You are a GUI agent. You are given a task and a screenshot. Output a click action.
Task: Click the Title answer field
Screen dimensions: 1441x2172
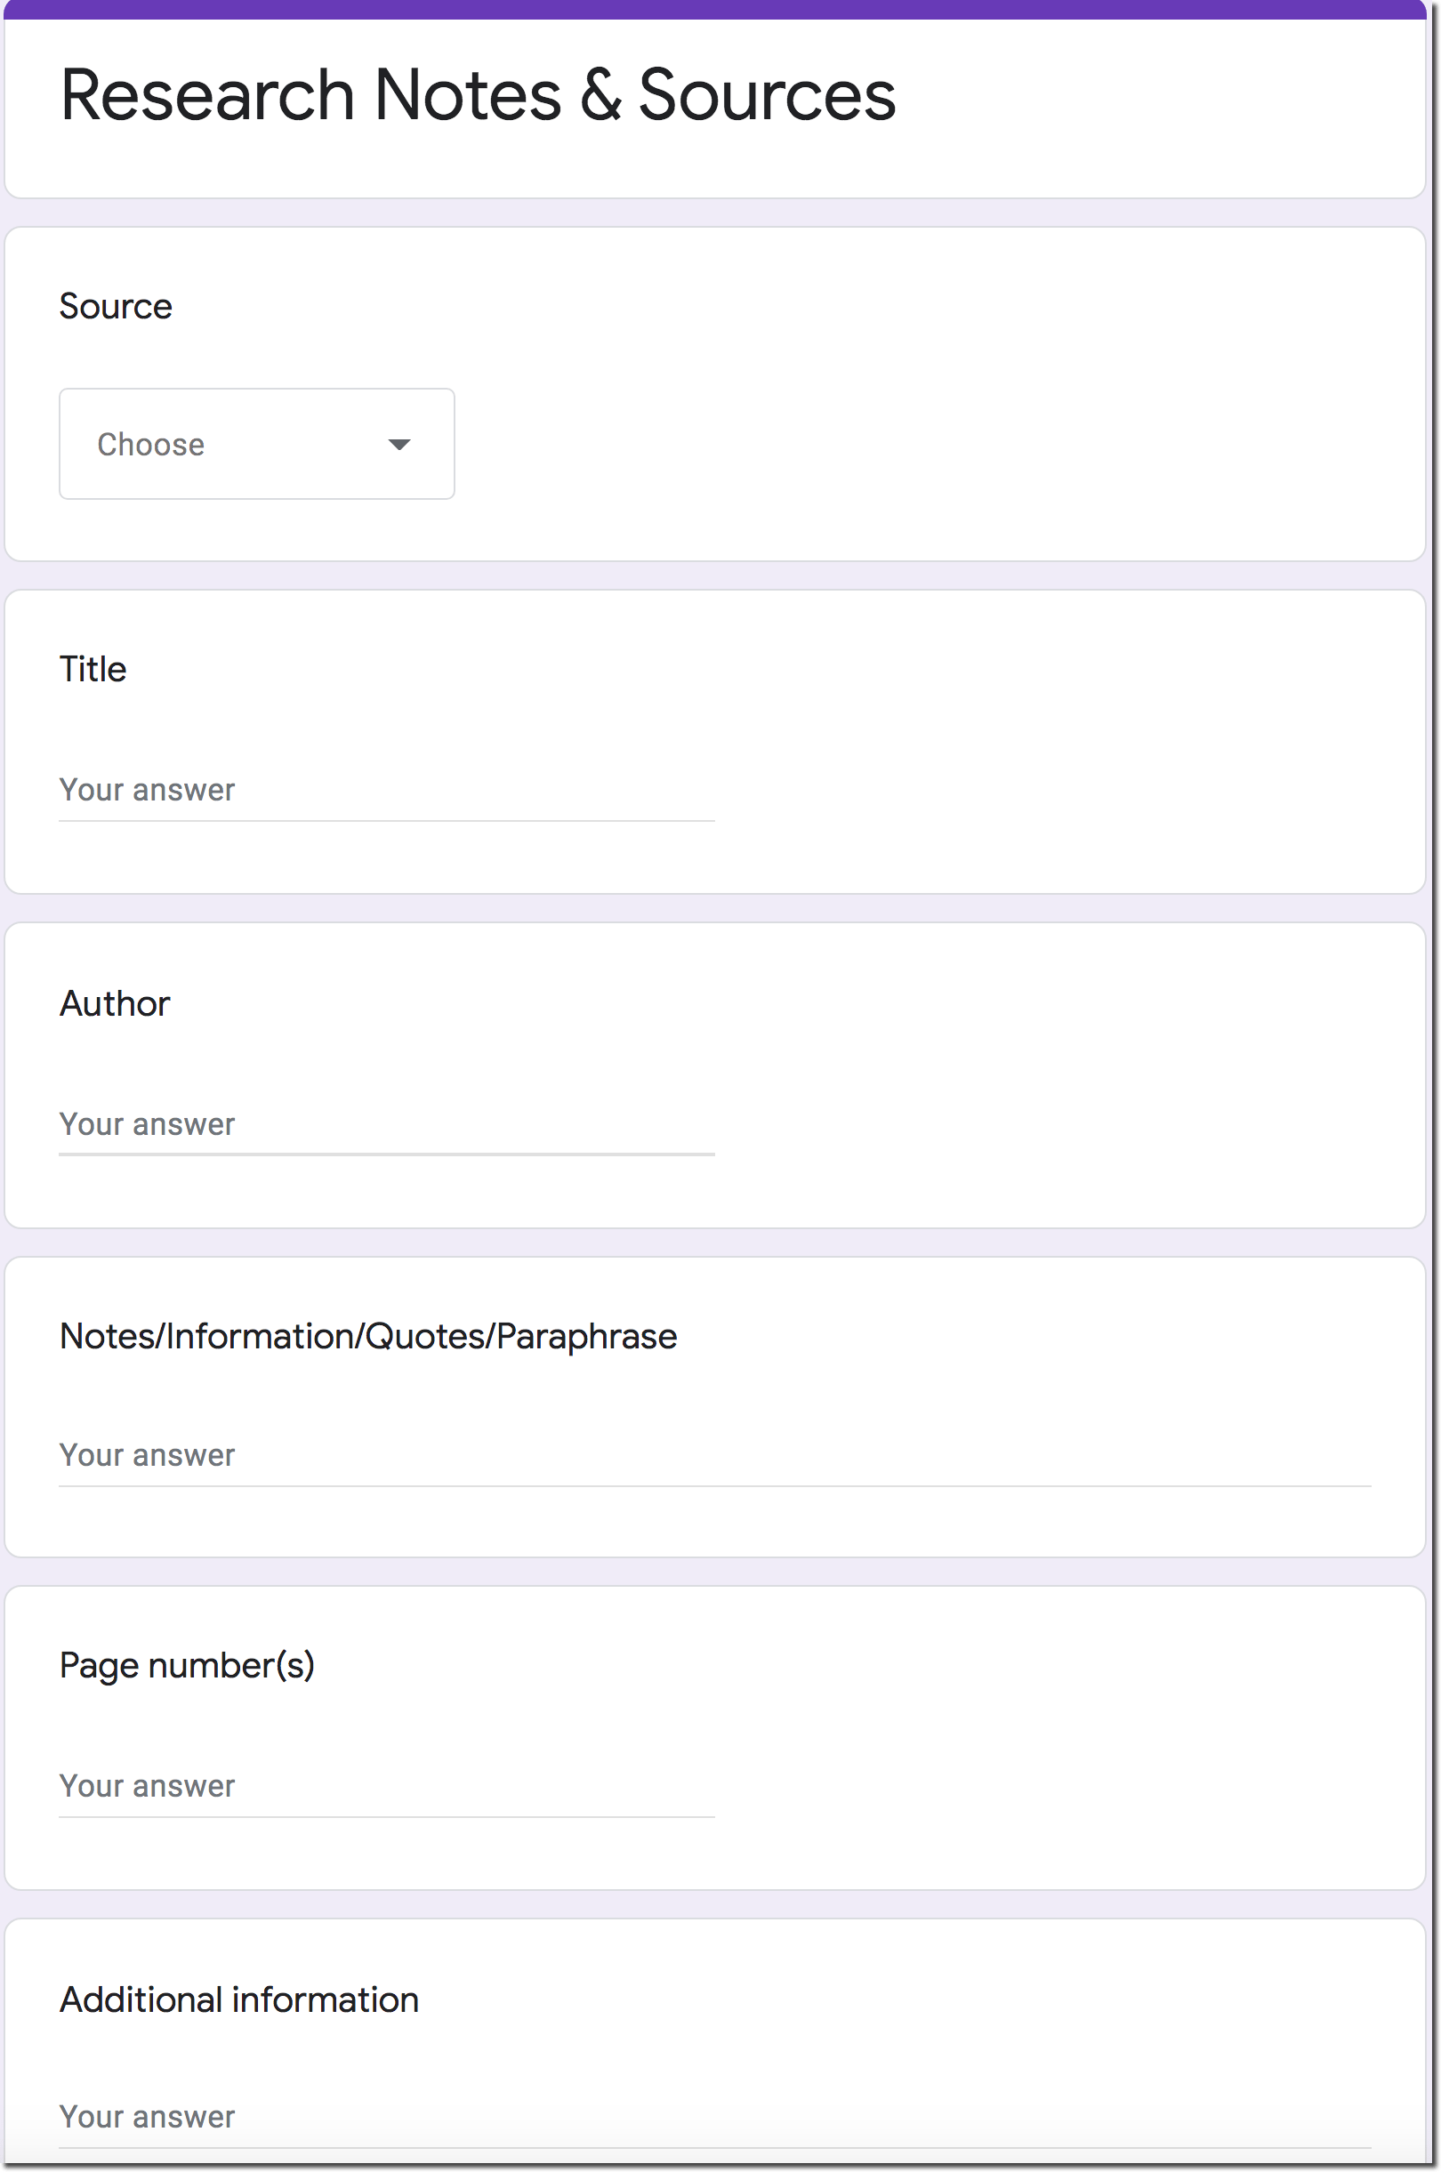pos(386,790)
